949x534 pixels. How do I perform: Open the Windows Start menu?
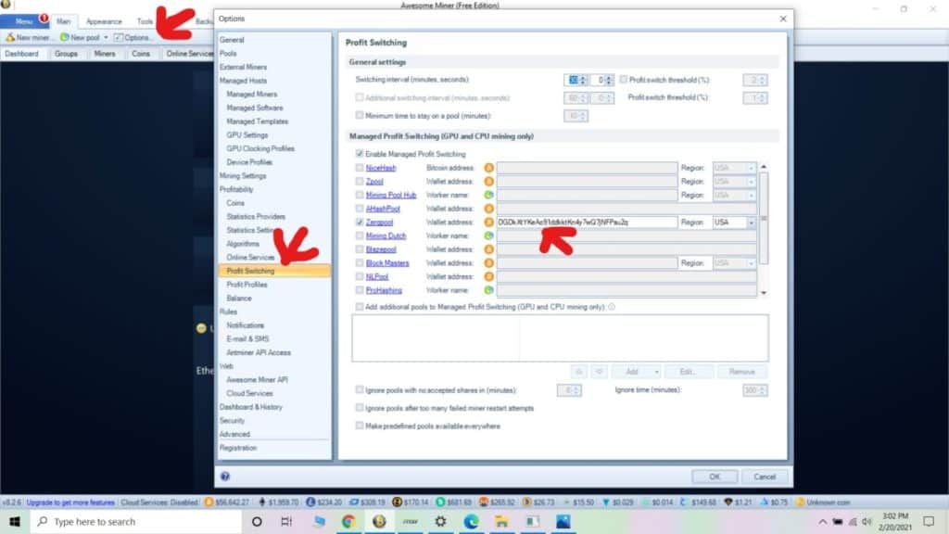point(15,522)
